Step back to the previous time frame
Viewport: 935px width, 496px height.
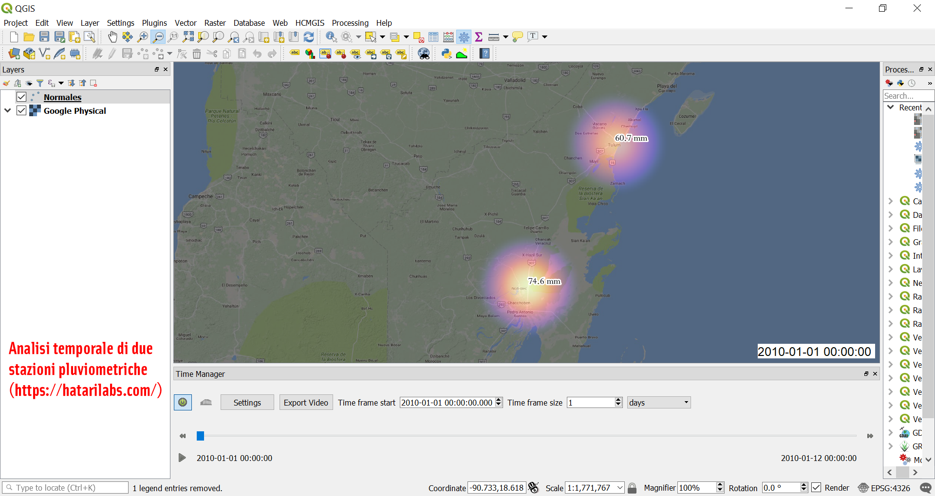coord(183,436)
